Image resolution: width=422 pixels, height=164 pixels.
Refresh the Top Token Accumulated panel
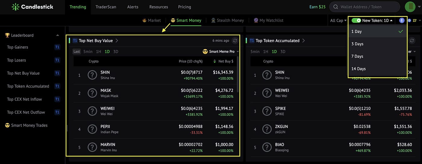coord(412,40)
